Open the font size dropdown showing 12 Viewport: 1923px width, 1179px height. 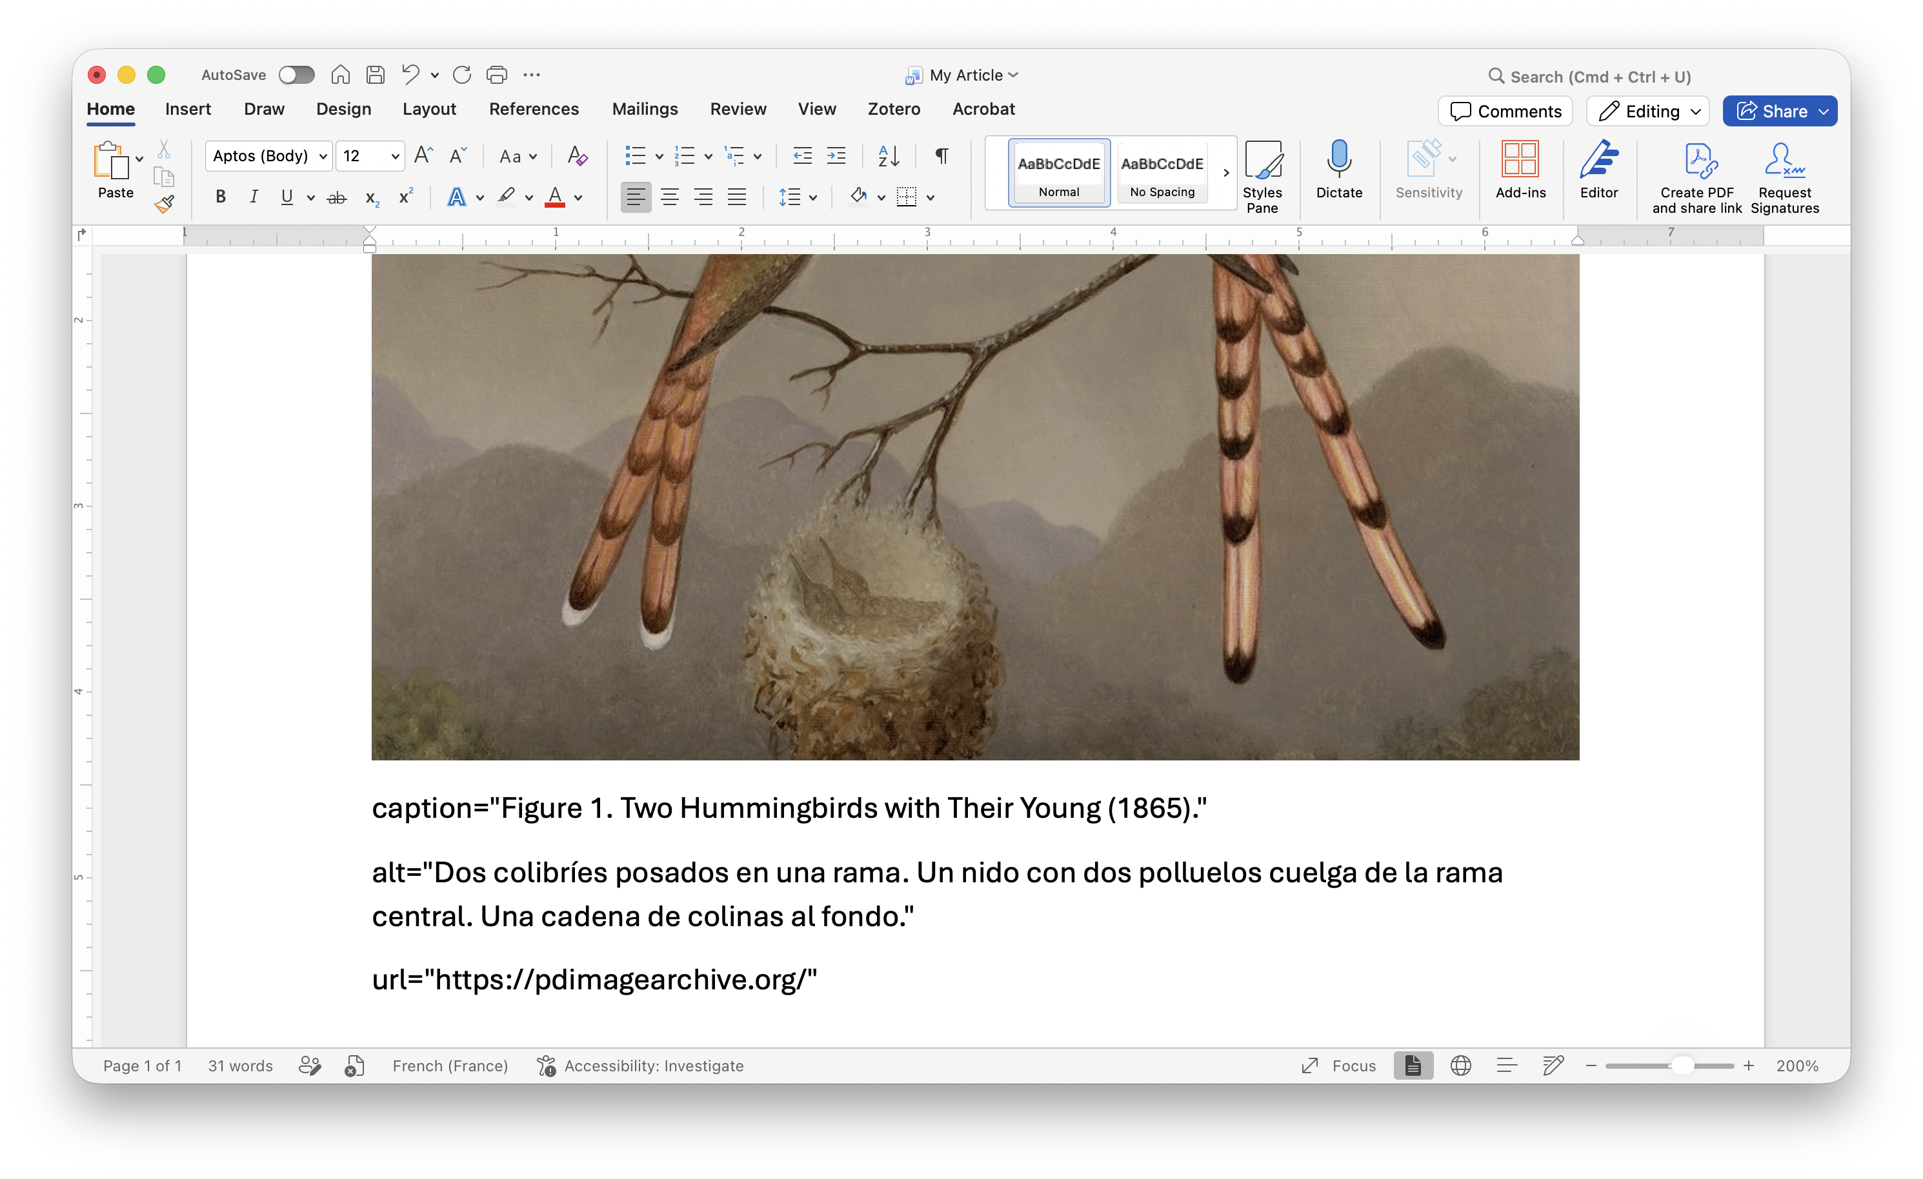(370, 156)
